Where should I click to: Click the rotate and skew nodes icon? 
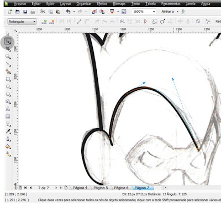[162, 21]
